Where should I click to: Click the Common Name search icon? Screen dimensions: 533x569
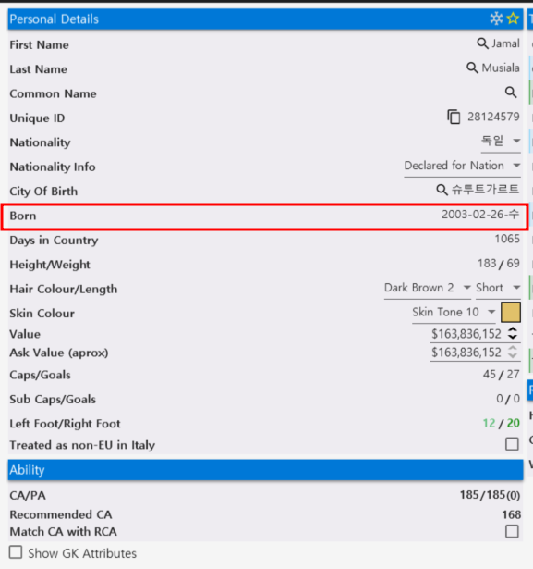click(x=511, y=93)
